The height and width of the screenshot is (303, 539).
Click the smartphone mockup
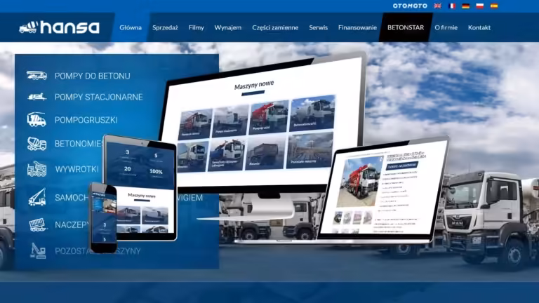[x=103, y=218]
